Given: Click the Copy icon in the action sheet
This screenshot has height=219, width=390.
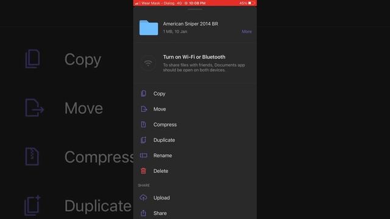Looking at the screenshot, I should pyautogui.click(x=144, y=94).
